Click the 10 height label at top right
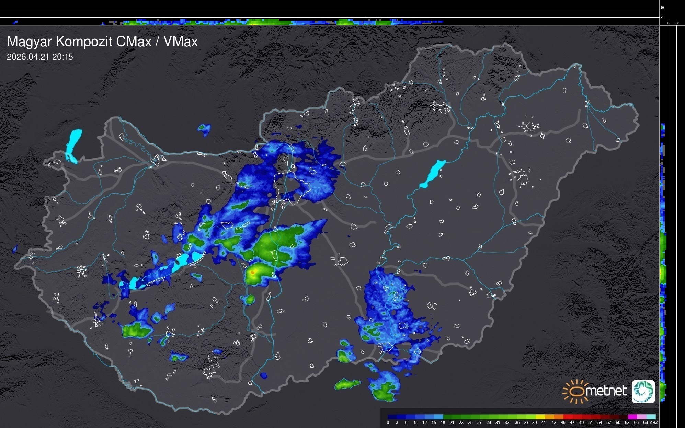685x428 pixels. tap(662, 7)
